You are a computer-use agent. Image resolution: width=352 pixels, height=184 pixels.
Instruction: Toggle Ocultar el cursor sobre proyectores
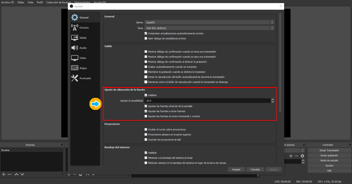point(146,130)
